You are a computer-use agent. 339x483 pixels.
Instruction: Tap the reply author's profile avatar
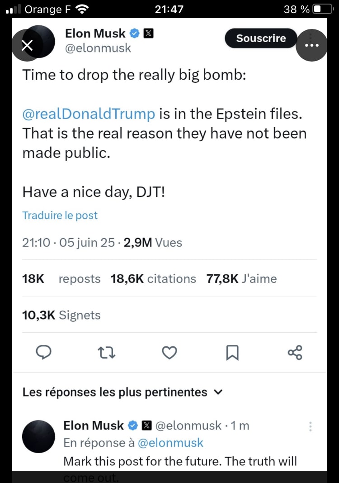point(38,436)
